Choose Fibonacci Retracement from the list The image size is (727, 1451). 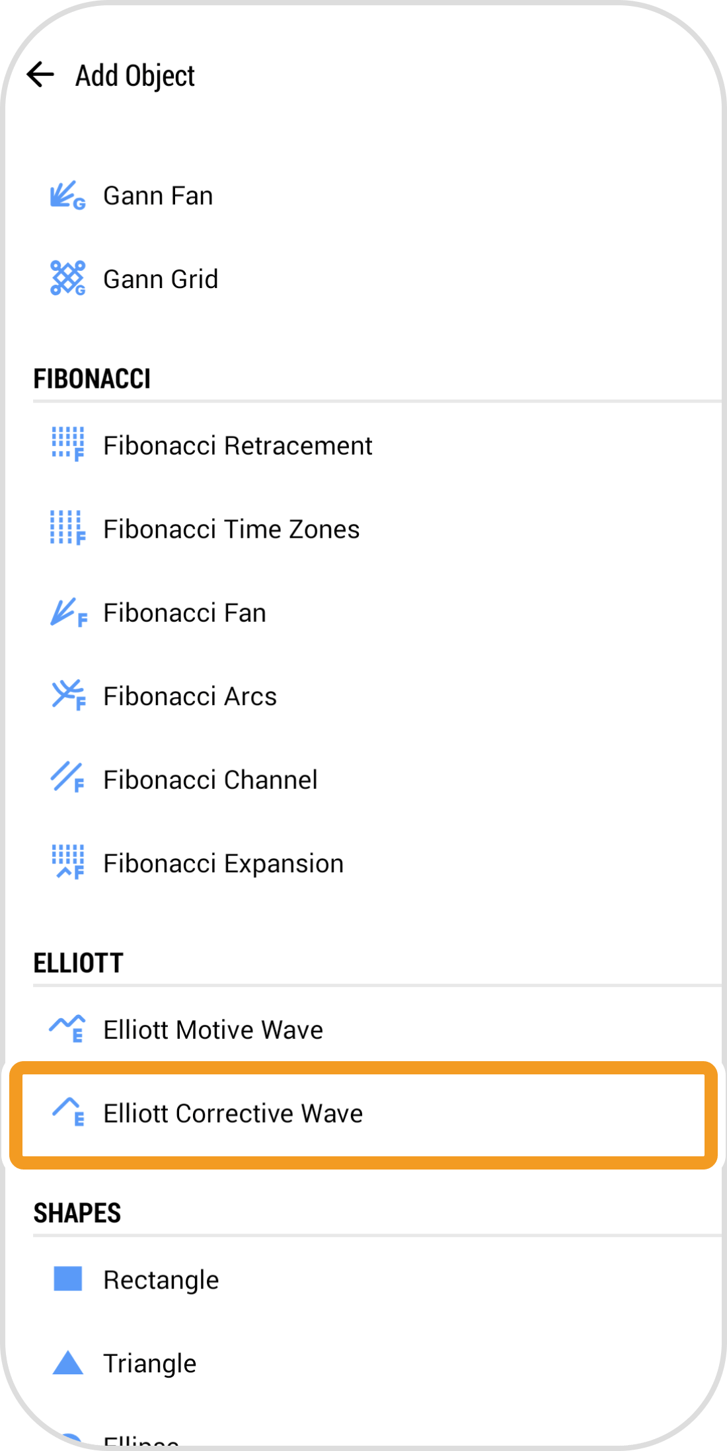(x=238, y=446)
